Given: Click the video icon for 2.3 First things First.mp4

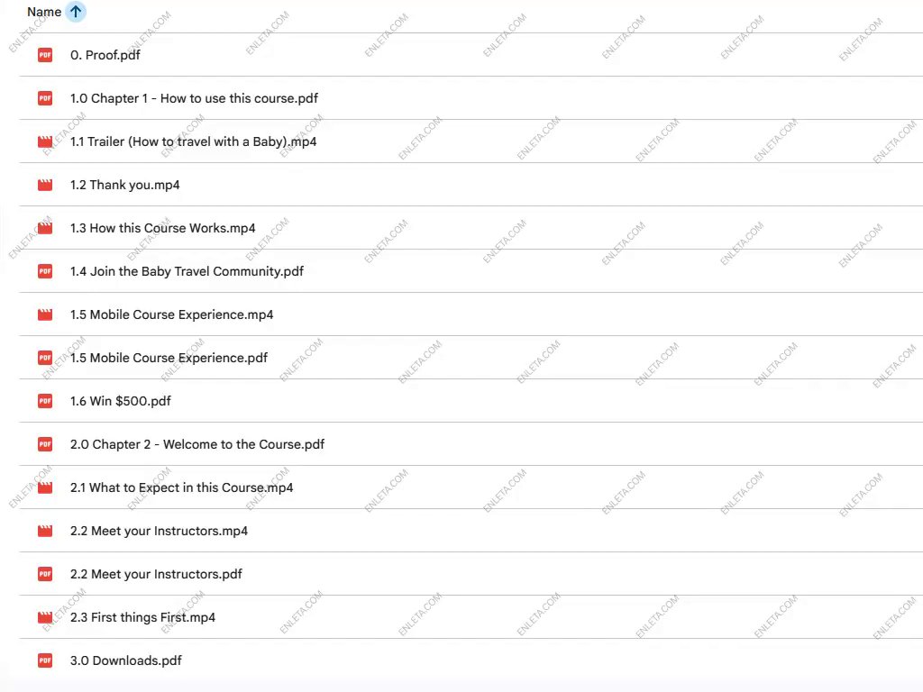Looking at the screenshot, I should click(45, 617).
